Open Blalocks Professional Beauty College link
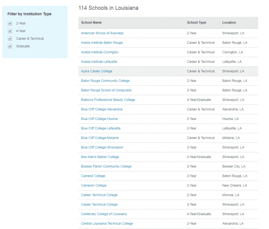 point(108,100)
